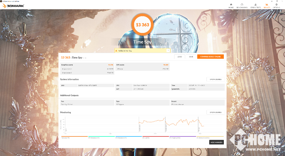Viewport: 285px width, 156px height.
Task: Click the SystemInfo version value
Action: [206, 89]
